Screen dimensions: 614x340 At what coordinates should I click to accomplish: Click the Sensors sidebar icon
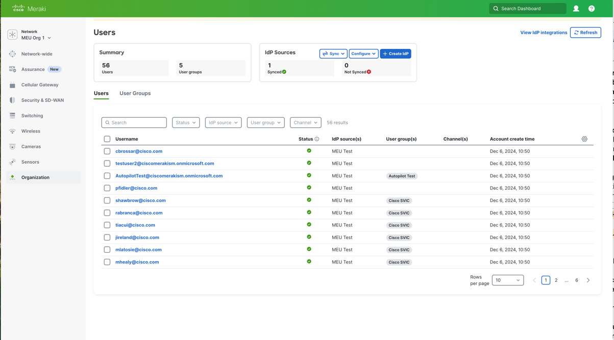coord(11,162)
